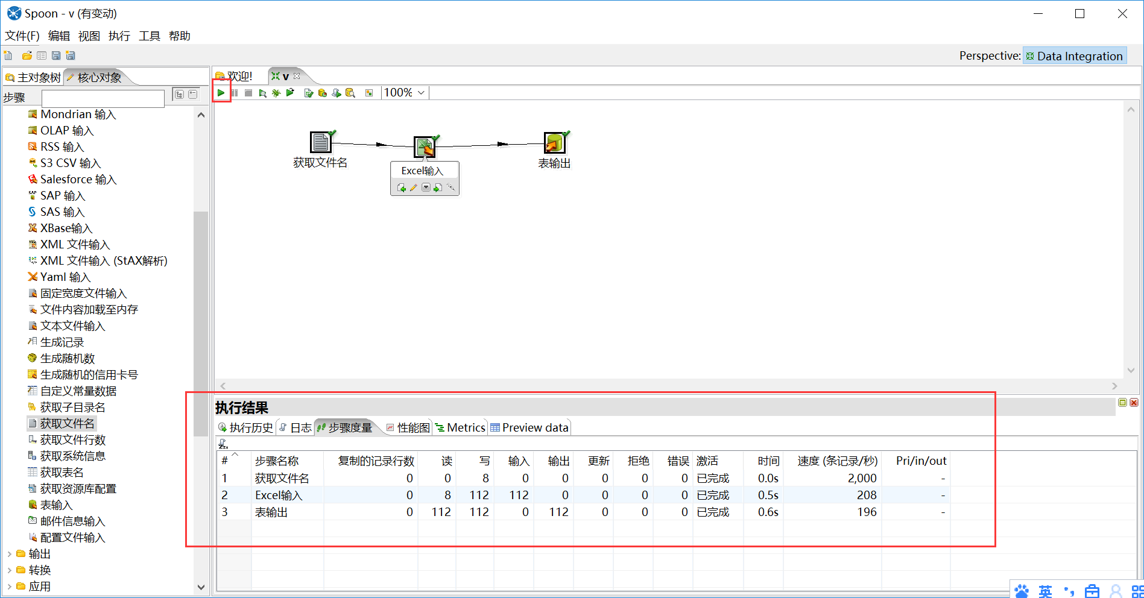Click the show/hide inactive steps icon in metrics
1144x598 pixels.
(223, 444)
